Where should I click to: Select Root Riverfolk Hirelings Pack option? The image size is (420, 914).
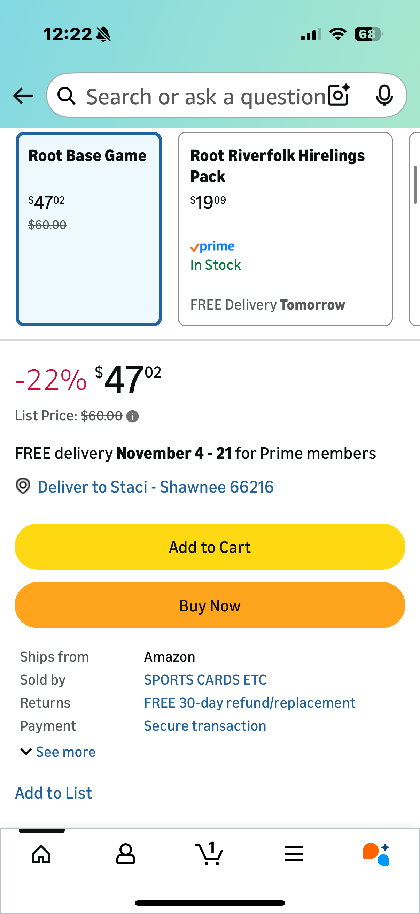(x=285, y=229)
